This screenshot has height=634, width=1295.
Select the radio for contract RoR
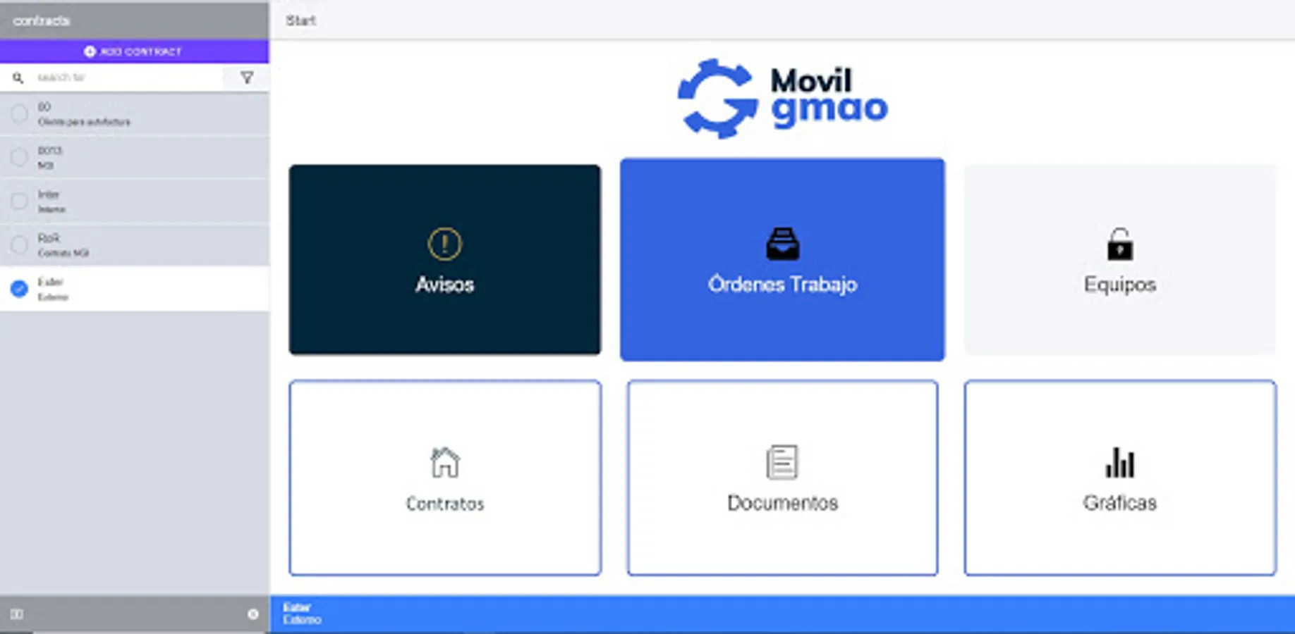[x=19, y=245]
